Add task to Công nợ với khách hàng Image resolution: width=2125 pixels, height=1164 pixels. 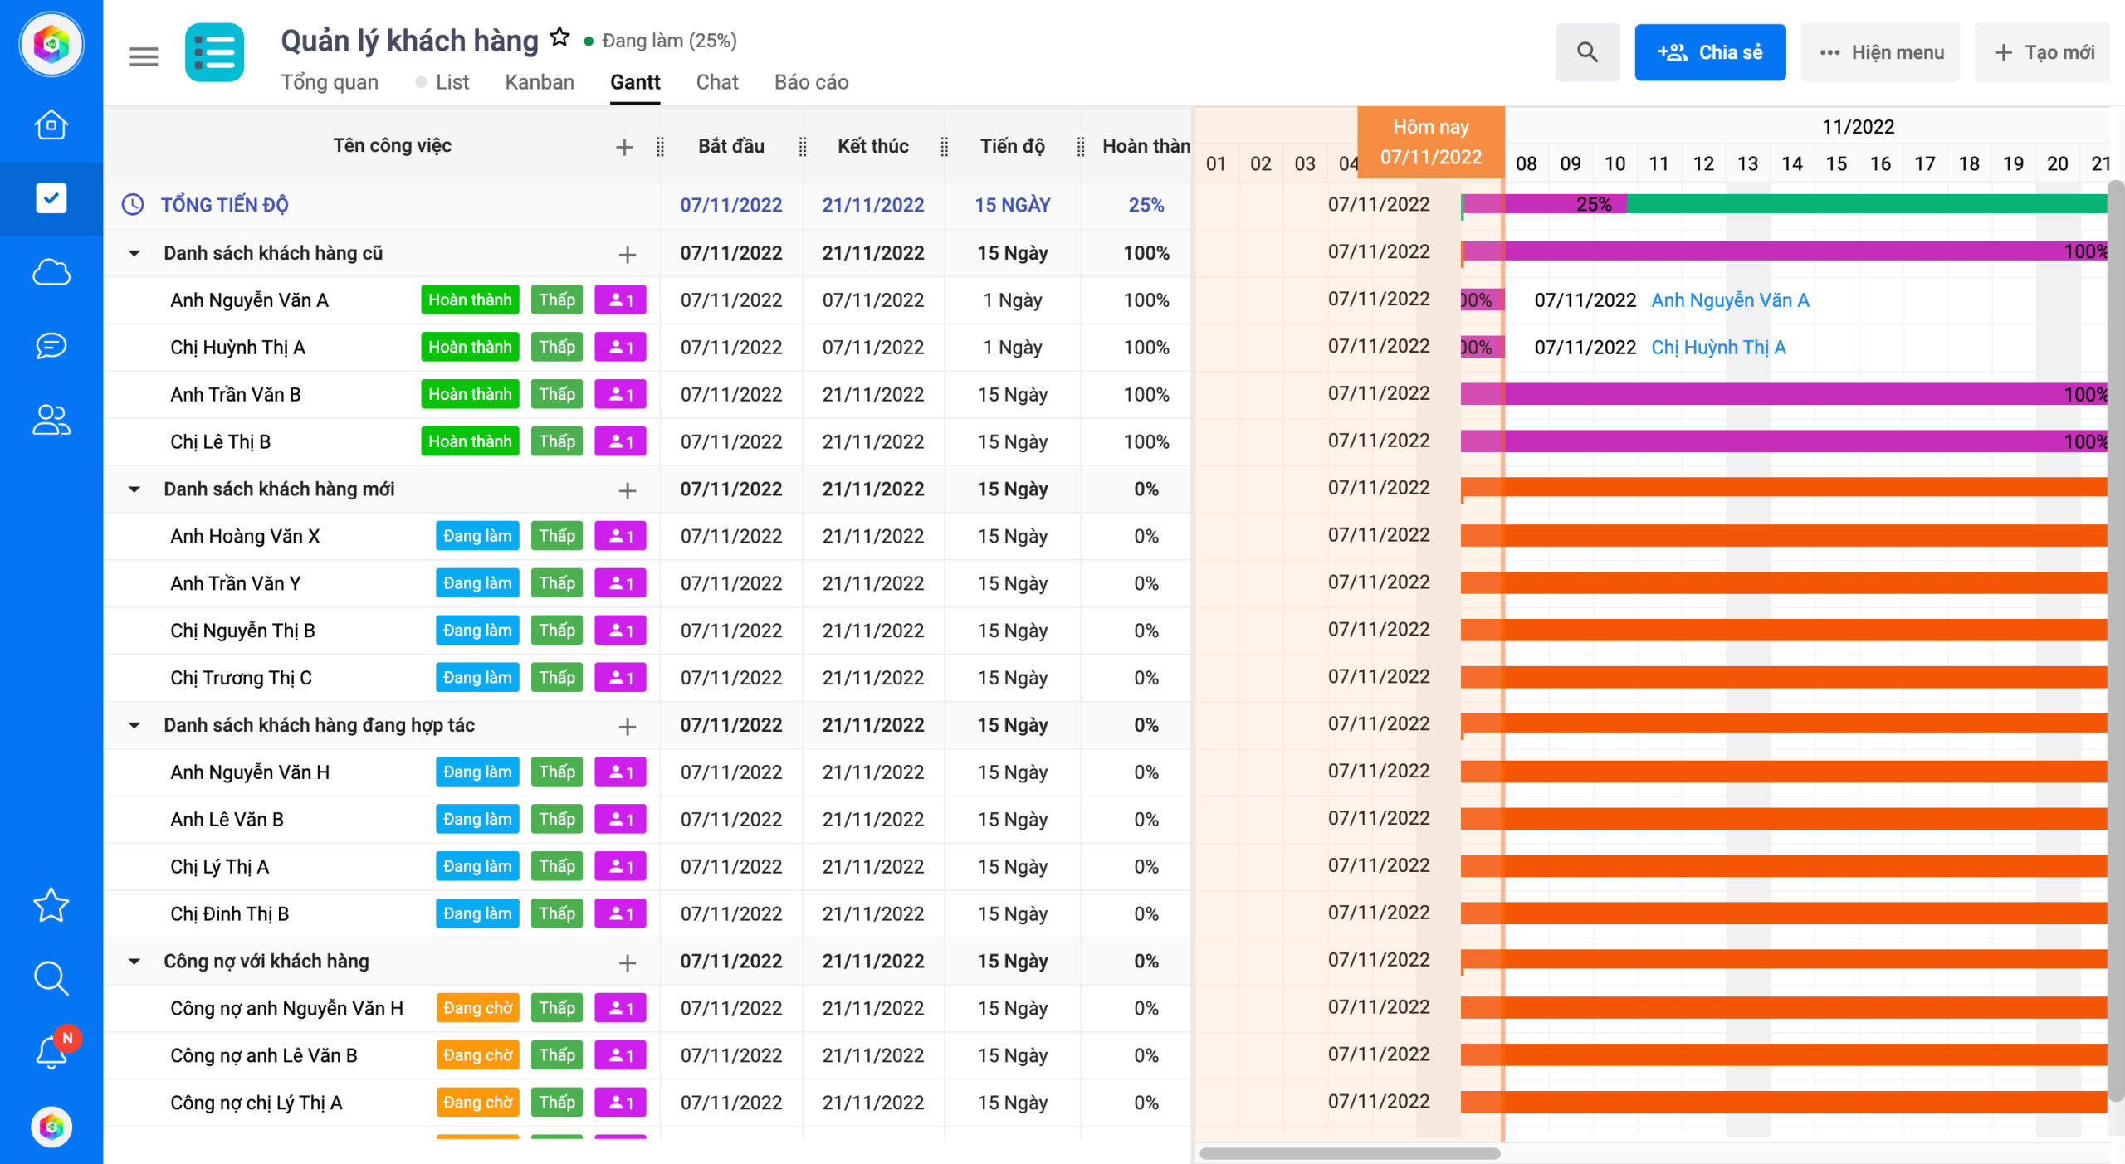coord(628,962)
